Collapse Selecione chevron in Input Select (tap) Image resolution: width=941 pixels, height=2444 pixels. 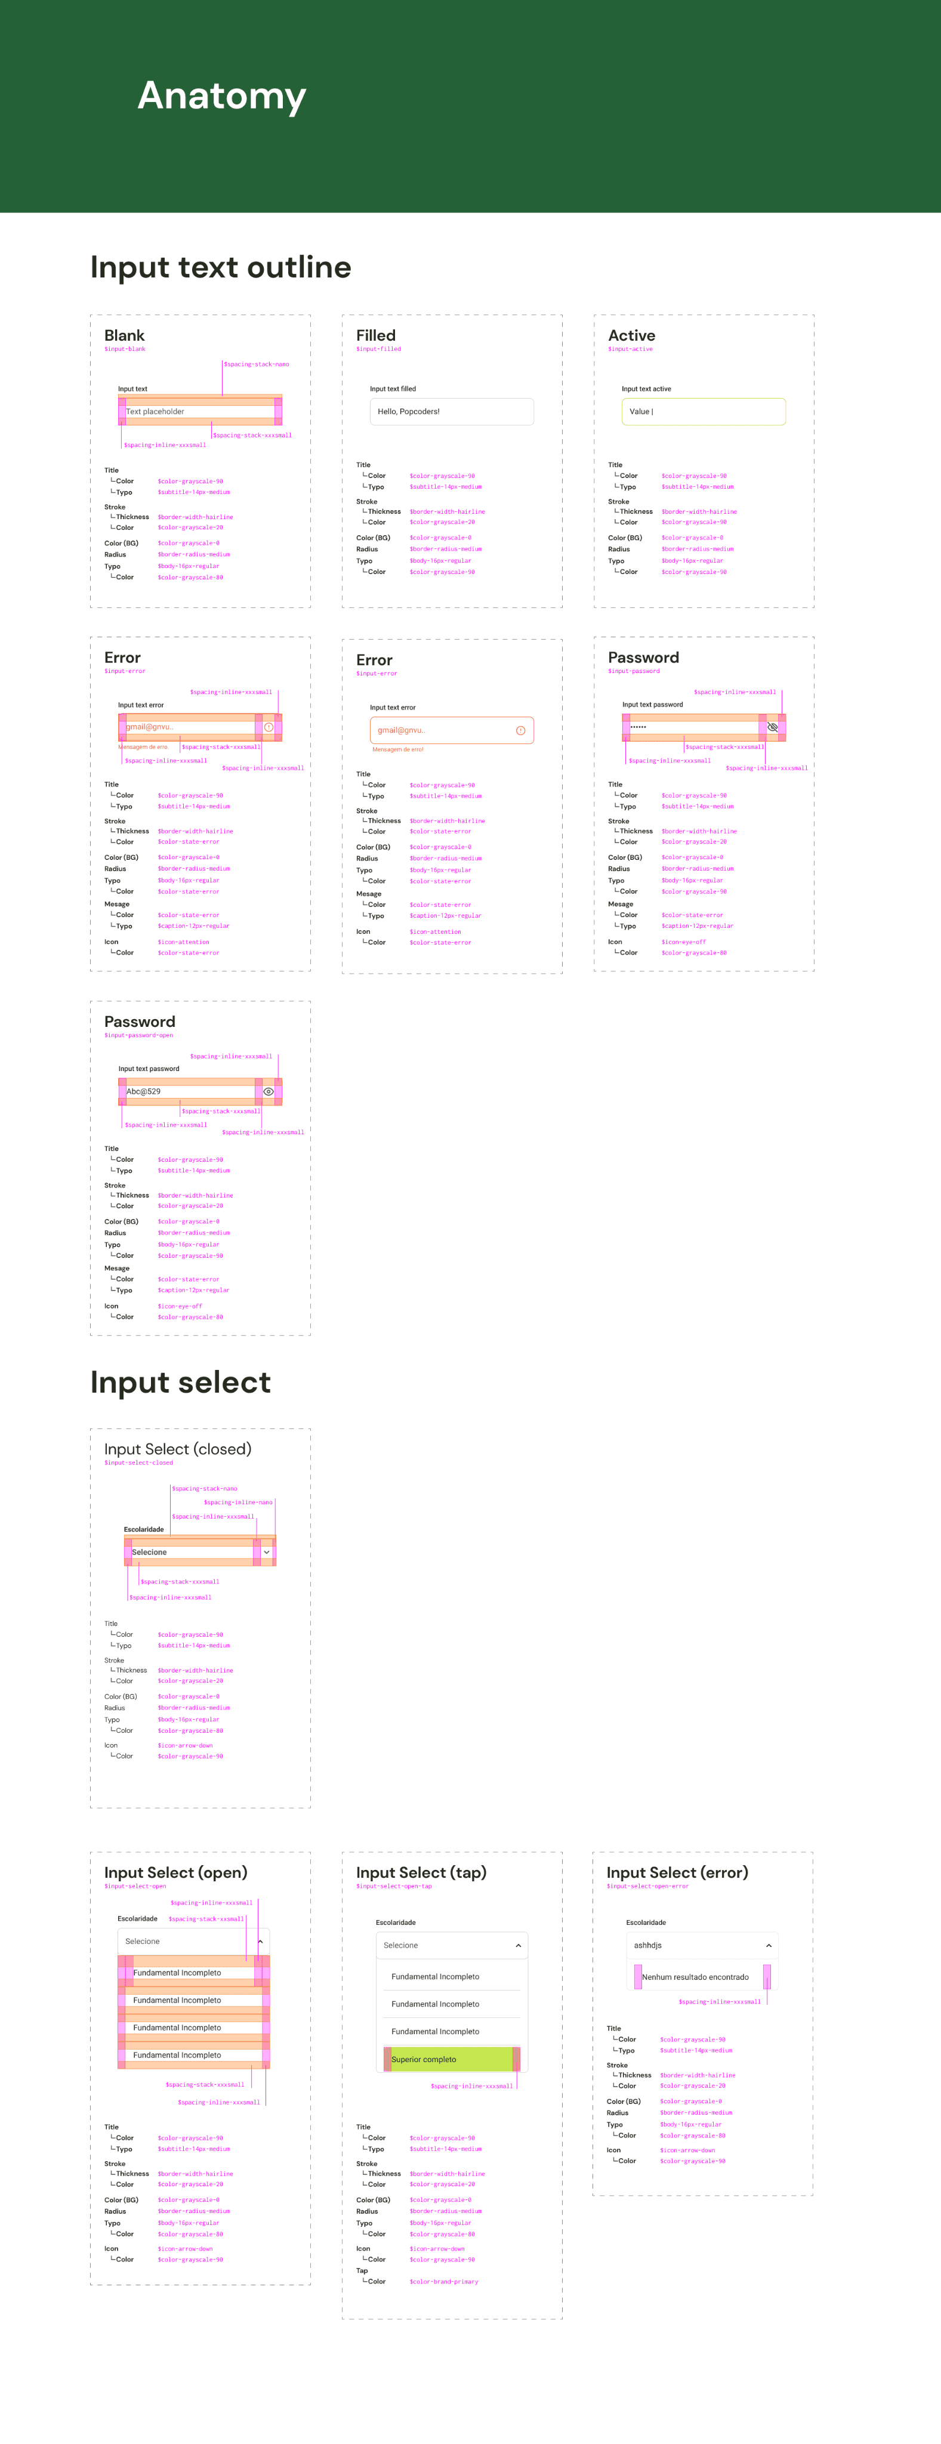point(518,1945)
